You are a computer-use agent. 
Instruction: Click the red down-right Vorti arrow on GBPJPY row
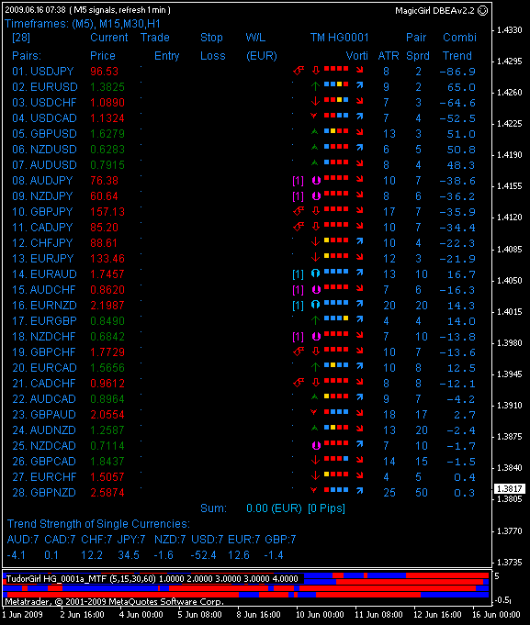tap(360, 210)
